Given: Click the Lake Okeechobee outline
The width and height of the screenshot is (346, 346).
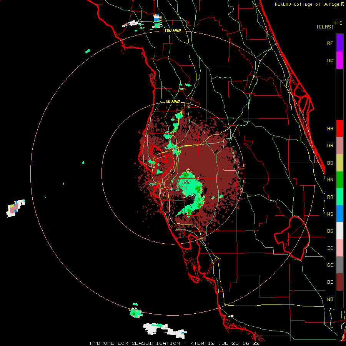Looking at the screenshot, I should (x=292, y=238).
